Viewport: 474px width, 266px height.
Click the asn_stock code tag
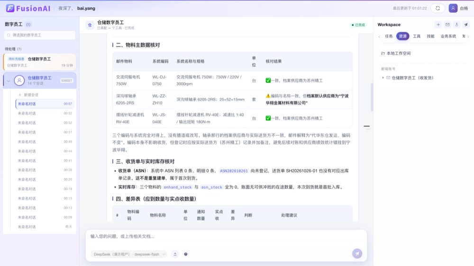pos(211,187)
